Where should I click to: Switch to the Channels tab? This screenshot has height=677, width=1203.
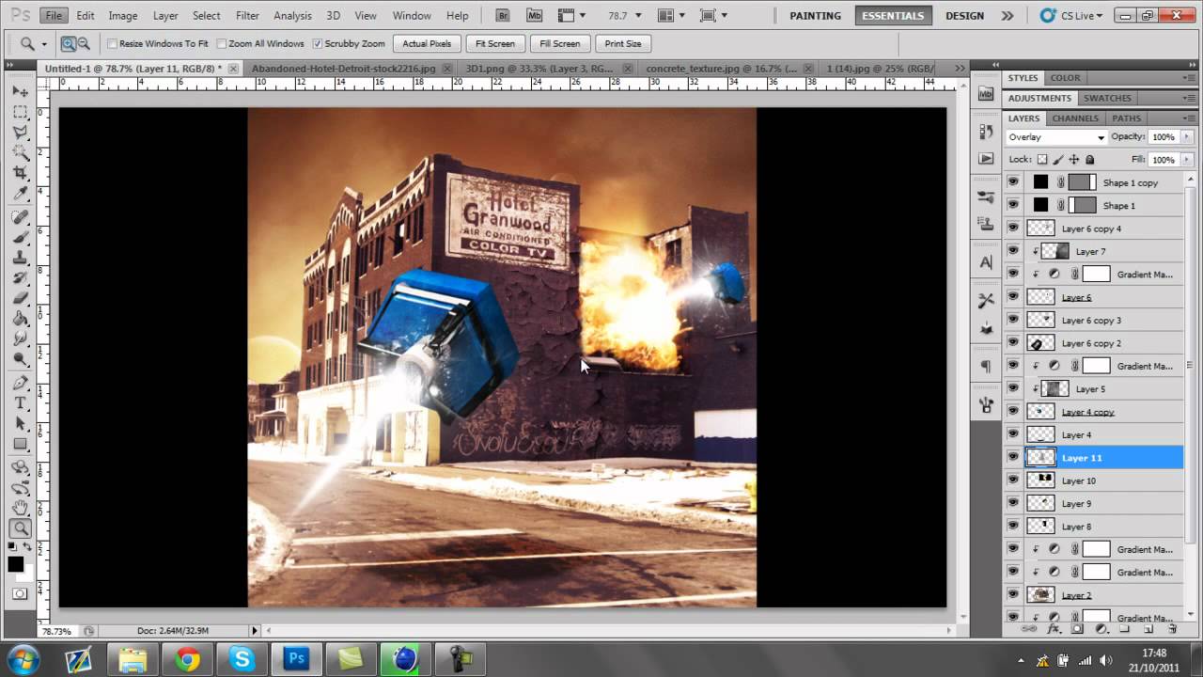pyautogui.click(x=1075, y=118)
